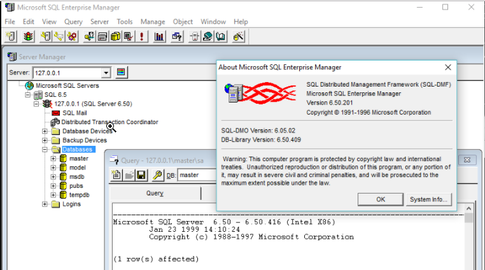Expand the pubs database node
The image size is (485, 270).
(53, 186)
